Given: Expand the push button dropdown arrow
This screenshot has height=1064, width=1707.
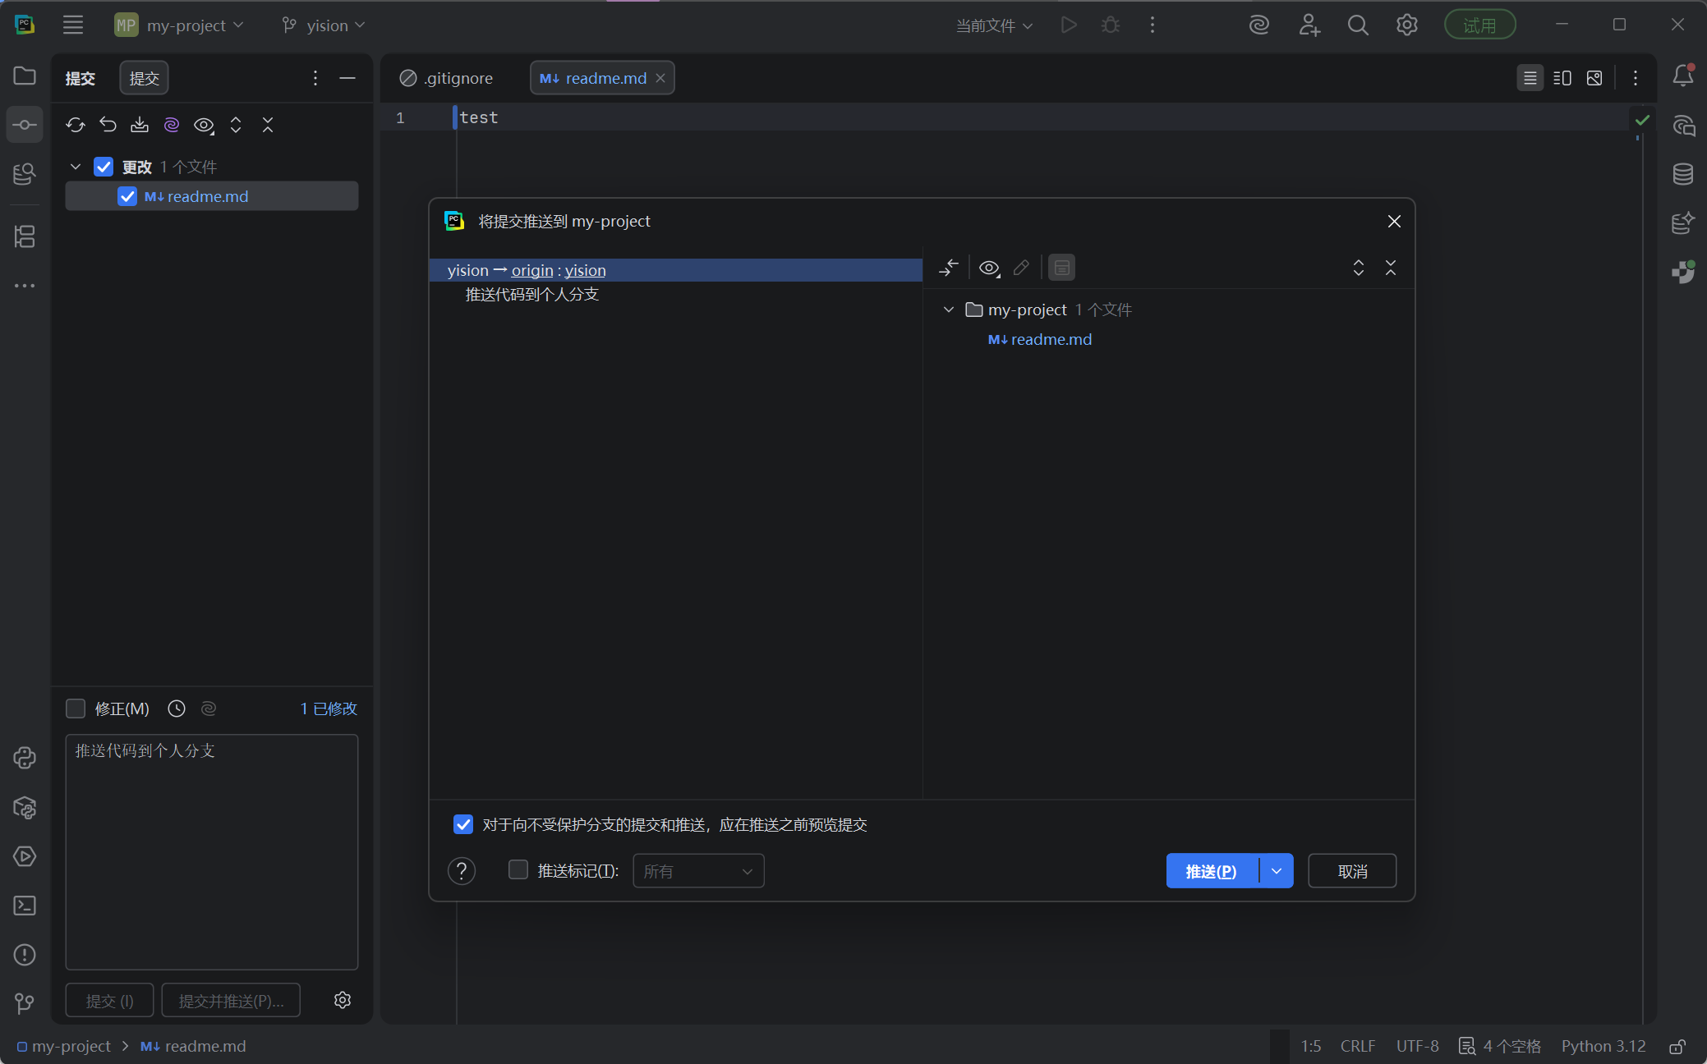Looking at the screenshot, I should point(1276,871).
